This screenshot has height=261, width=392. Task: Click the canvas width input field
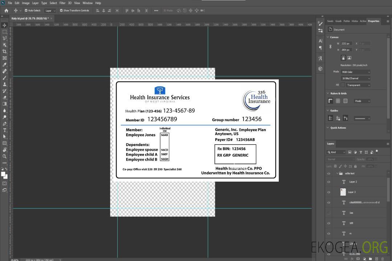pyautogui.click(x=346, y=43)
